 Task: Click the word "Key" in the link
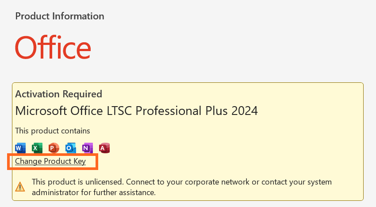click(x=80, y=162)
